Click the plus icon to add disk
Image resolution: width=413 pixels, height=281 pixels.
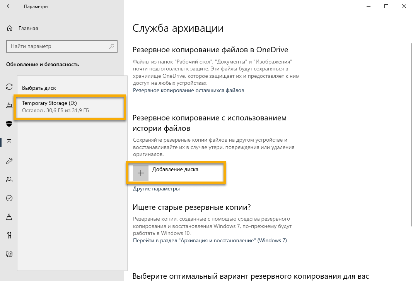141,173
